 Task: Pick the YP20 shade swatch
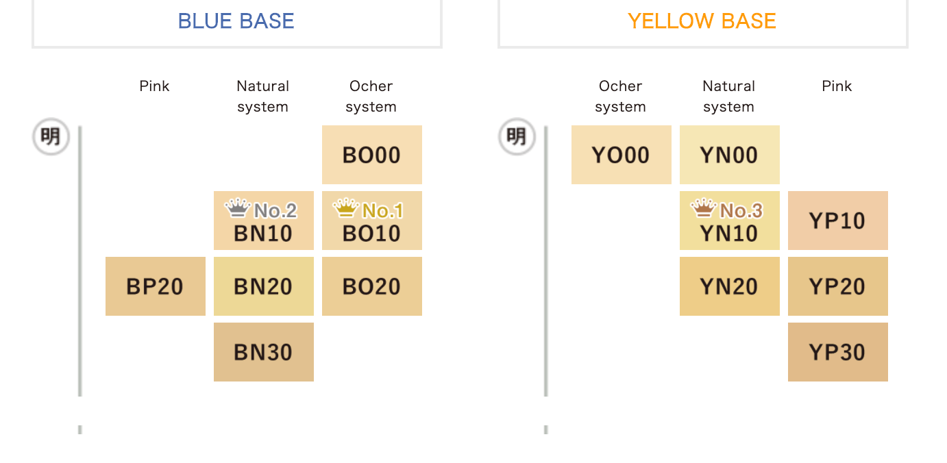coord(837,286)
